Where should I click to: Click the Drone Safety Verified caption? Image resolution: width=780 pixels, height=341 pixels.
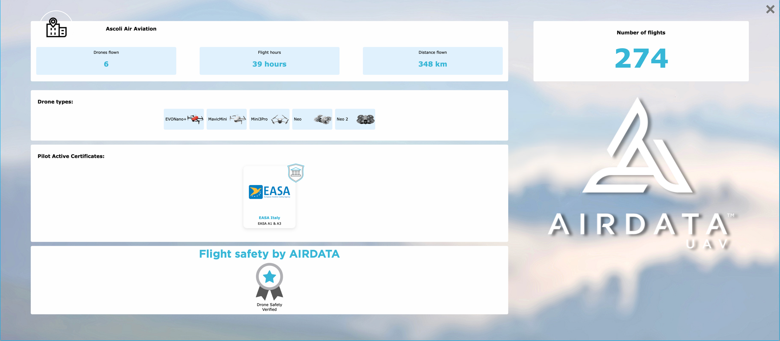[269, 307]
